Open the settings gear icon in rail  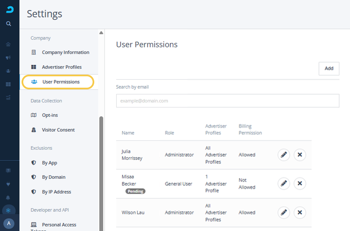[x=8, y=210]
